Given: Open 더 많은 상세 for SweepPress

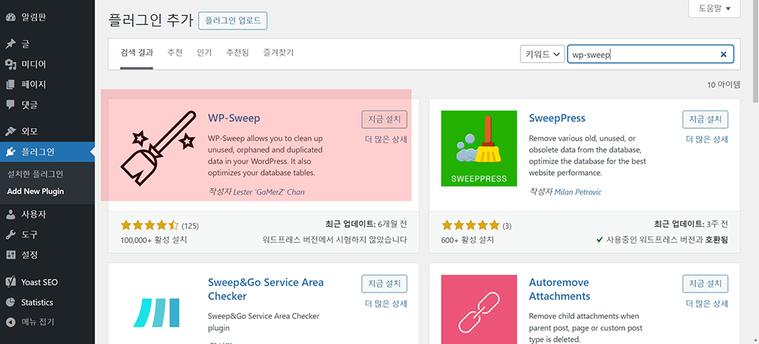Looking at the screenshot, I should coord(707,139).
